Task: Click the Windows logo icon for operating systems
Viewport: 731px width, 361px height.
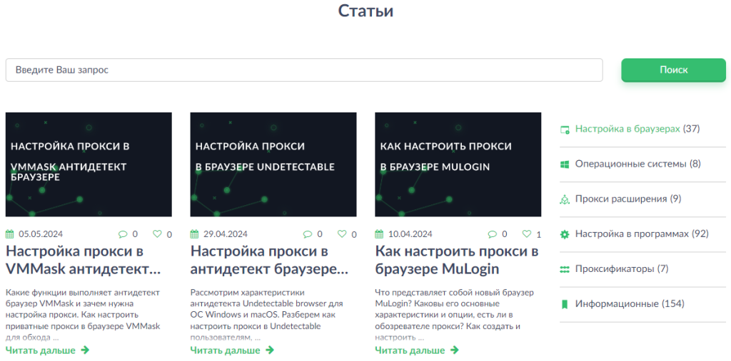Action: click(565, 164)
